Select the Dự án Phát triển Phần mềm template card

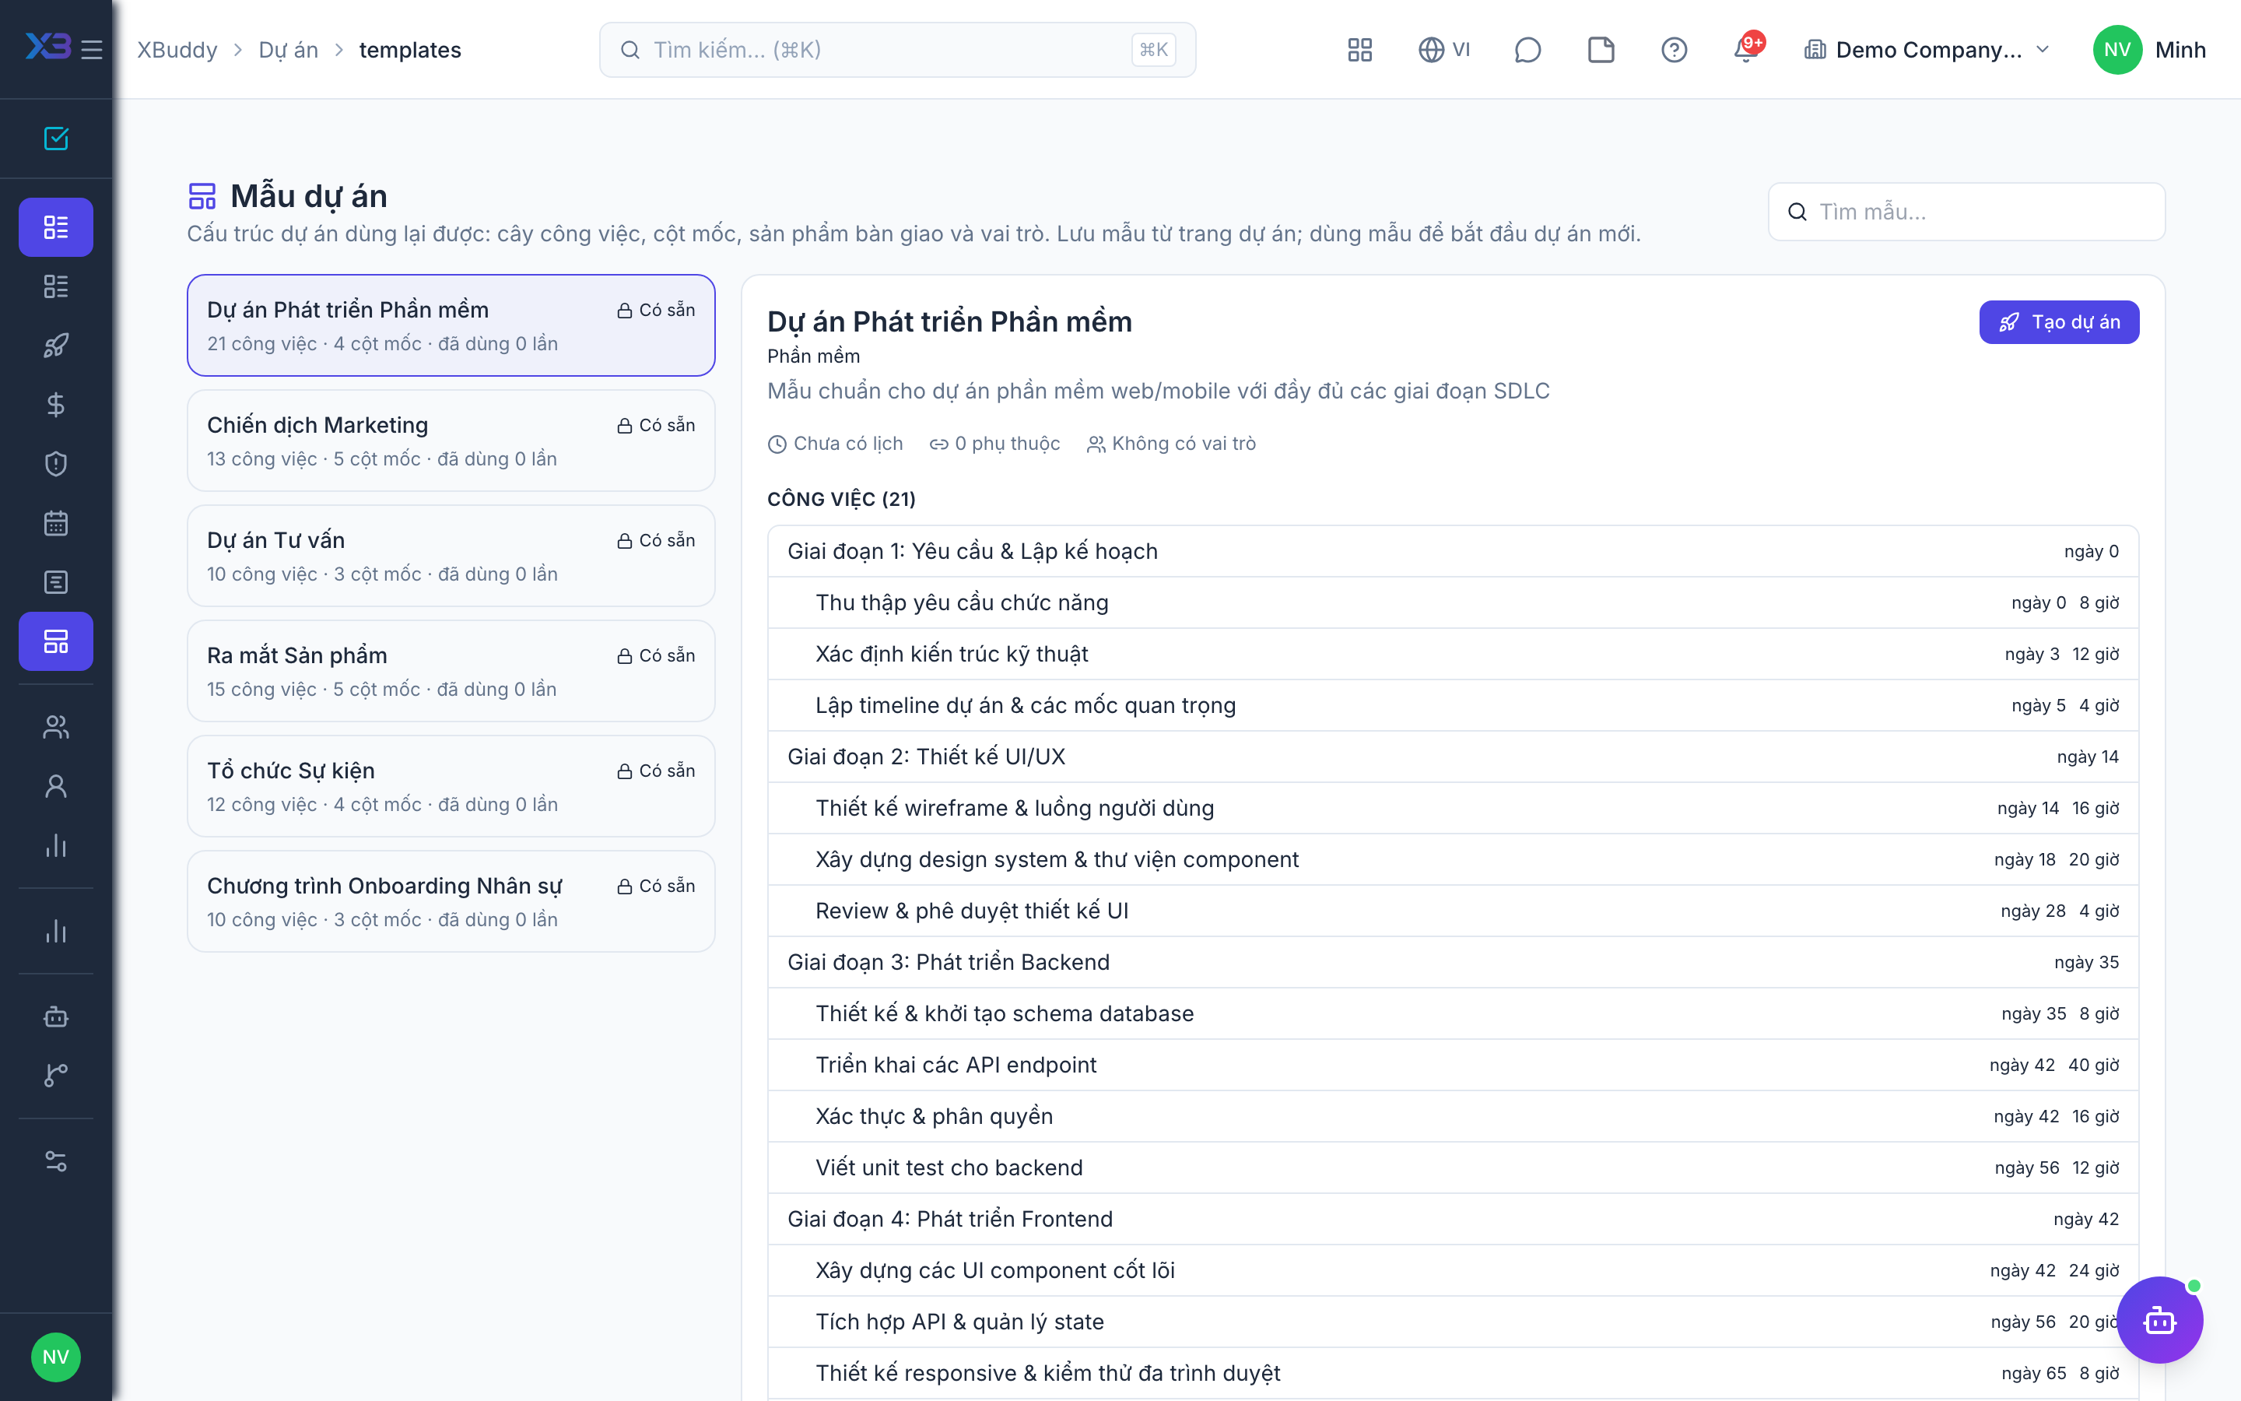click(x=451, y=325)
